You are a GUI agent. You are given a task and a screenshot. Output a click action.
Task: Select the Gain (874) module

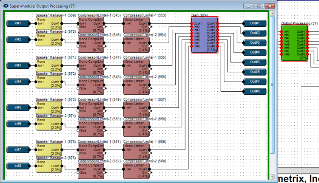point(205,35)
